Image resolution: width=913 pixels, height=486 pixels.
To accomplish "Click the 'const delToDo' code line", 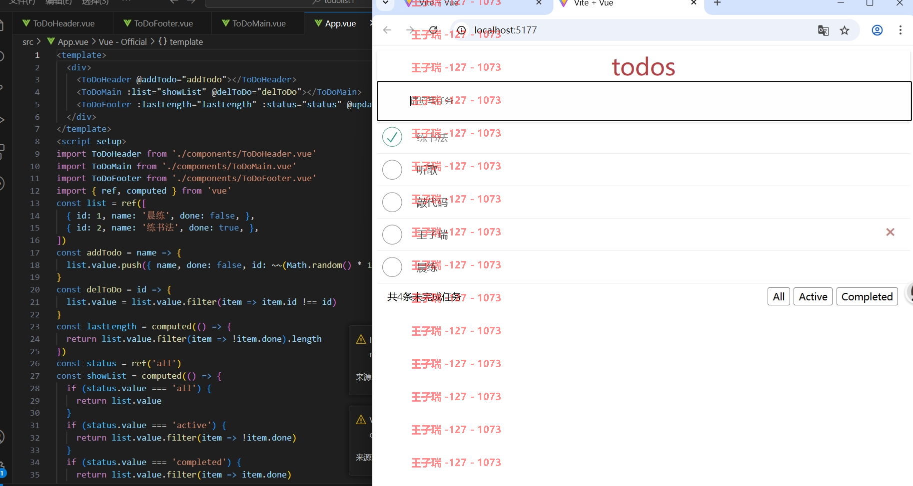I will pyautogui.click(x=114, y=289).
